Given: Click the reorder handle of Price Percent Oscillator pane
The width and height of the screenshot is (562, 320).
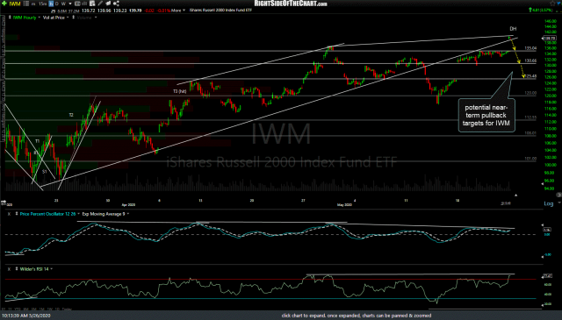Looking at the screenshot, I should tap(16, 214).
